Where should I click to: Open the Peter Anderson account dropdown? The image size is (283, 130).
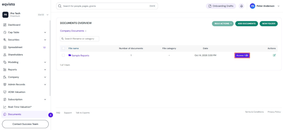pyautogui.click(x=279, y=6)
